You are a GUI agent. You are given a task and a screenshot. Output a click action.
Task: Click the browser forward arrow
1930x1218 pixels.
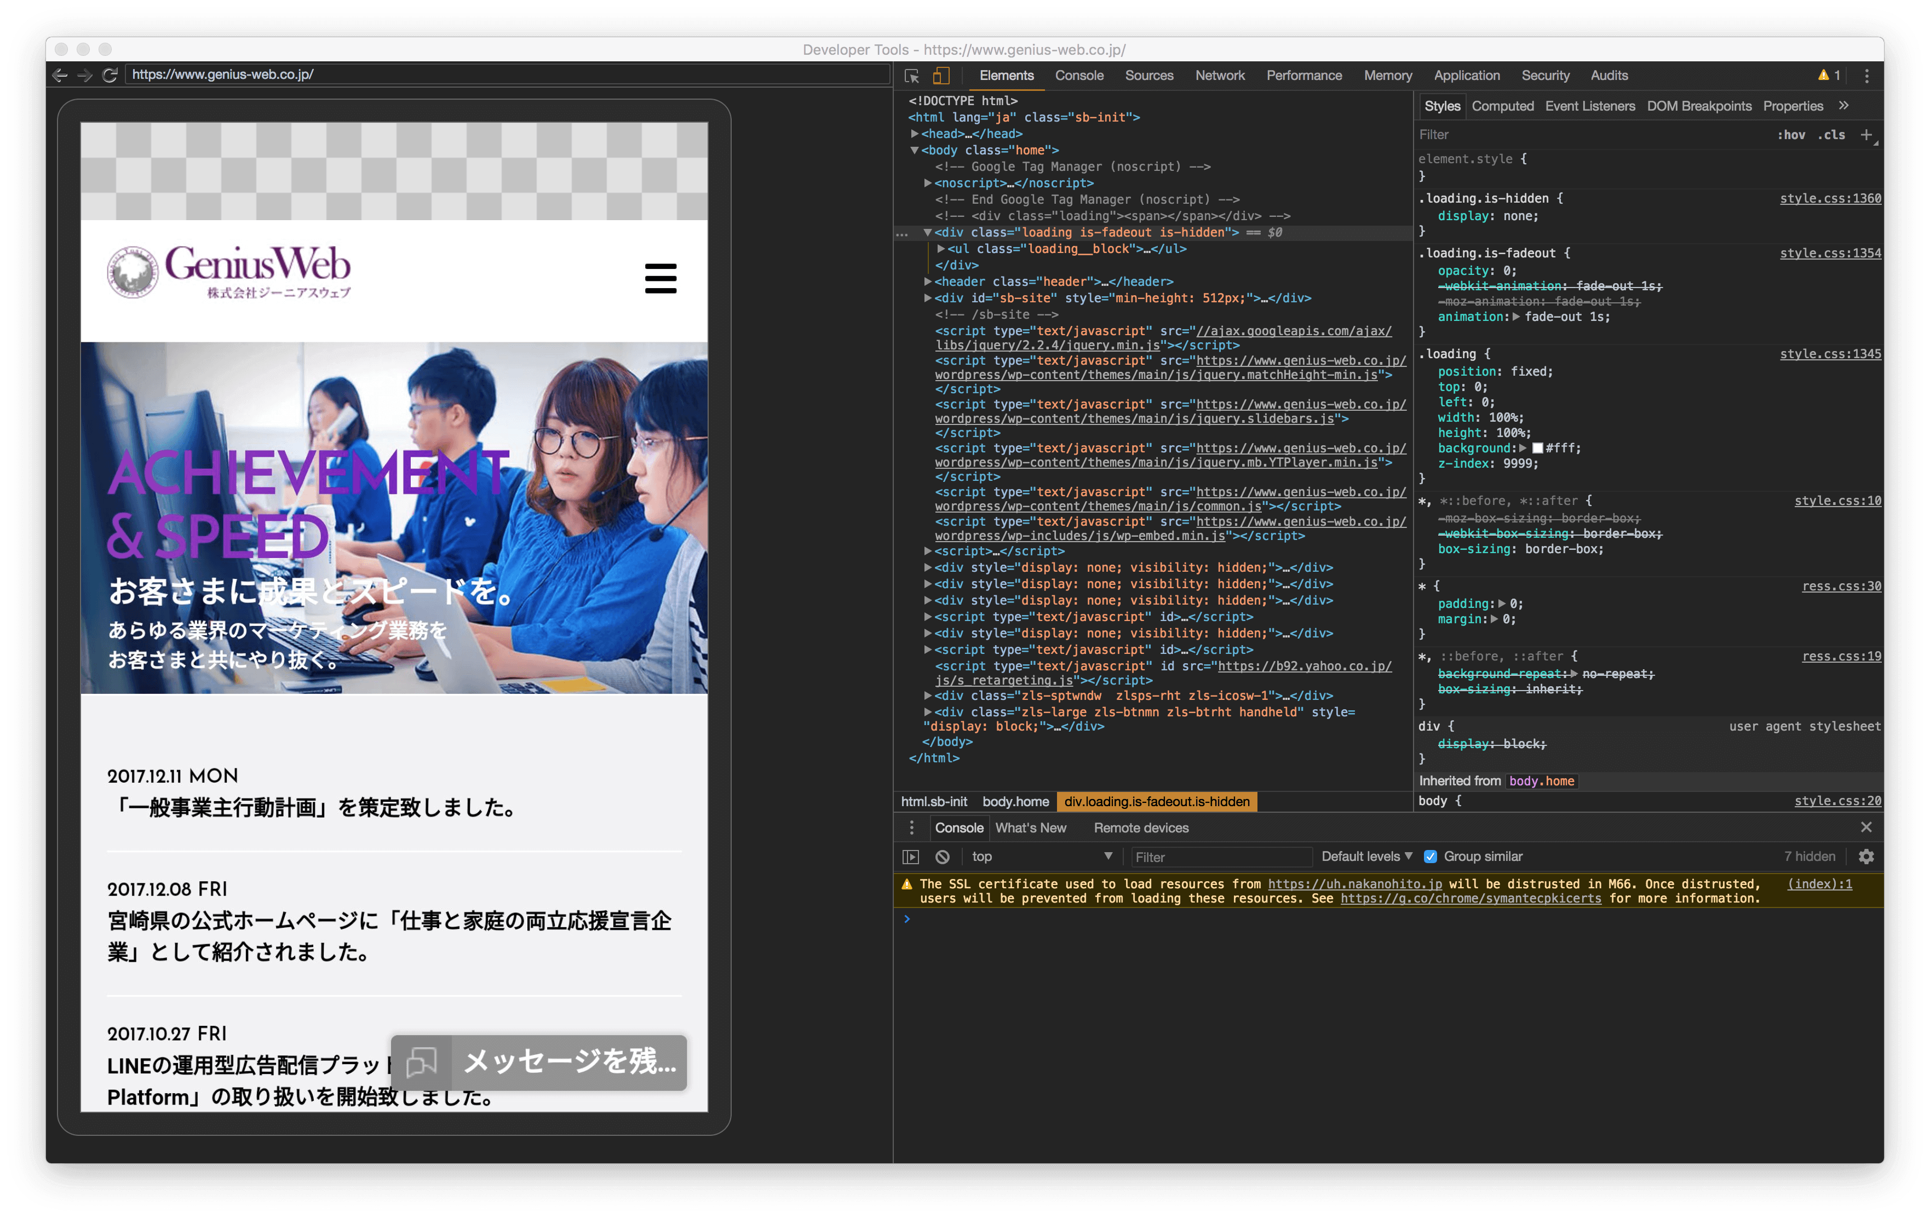[84, 74]
